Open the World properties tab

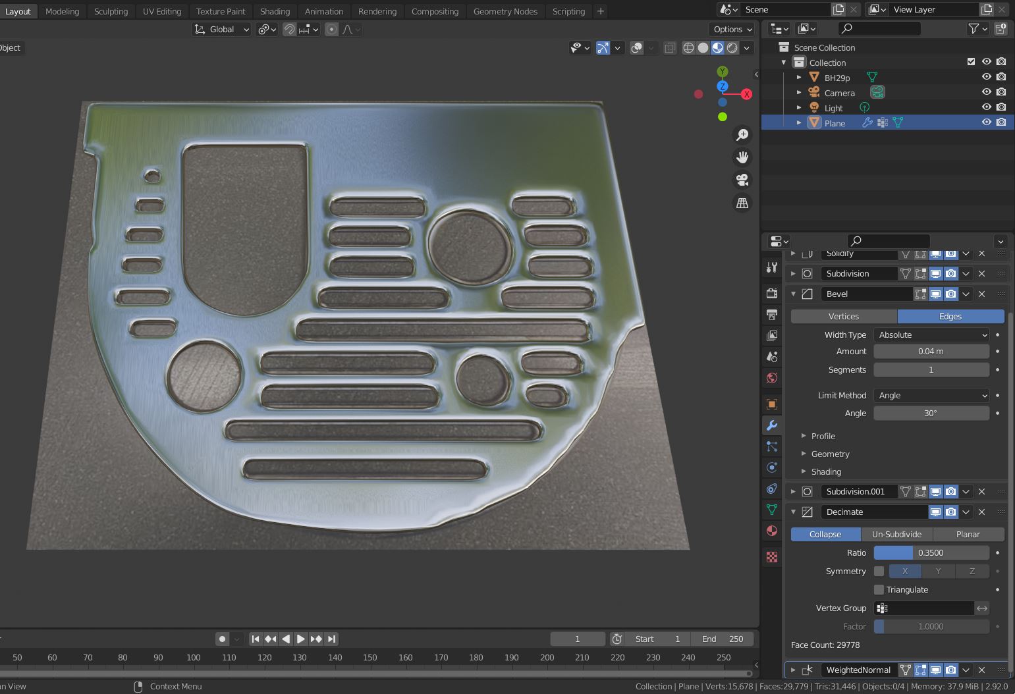pos(772,378)
